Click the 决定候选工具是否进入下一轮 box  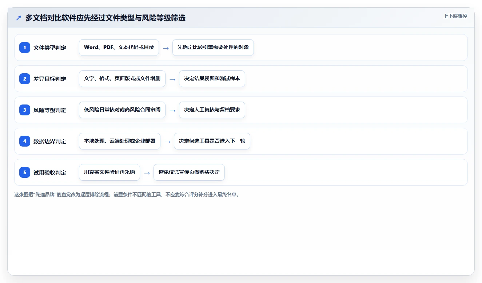click(x=212, y=141)
